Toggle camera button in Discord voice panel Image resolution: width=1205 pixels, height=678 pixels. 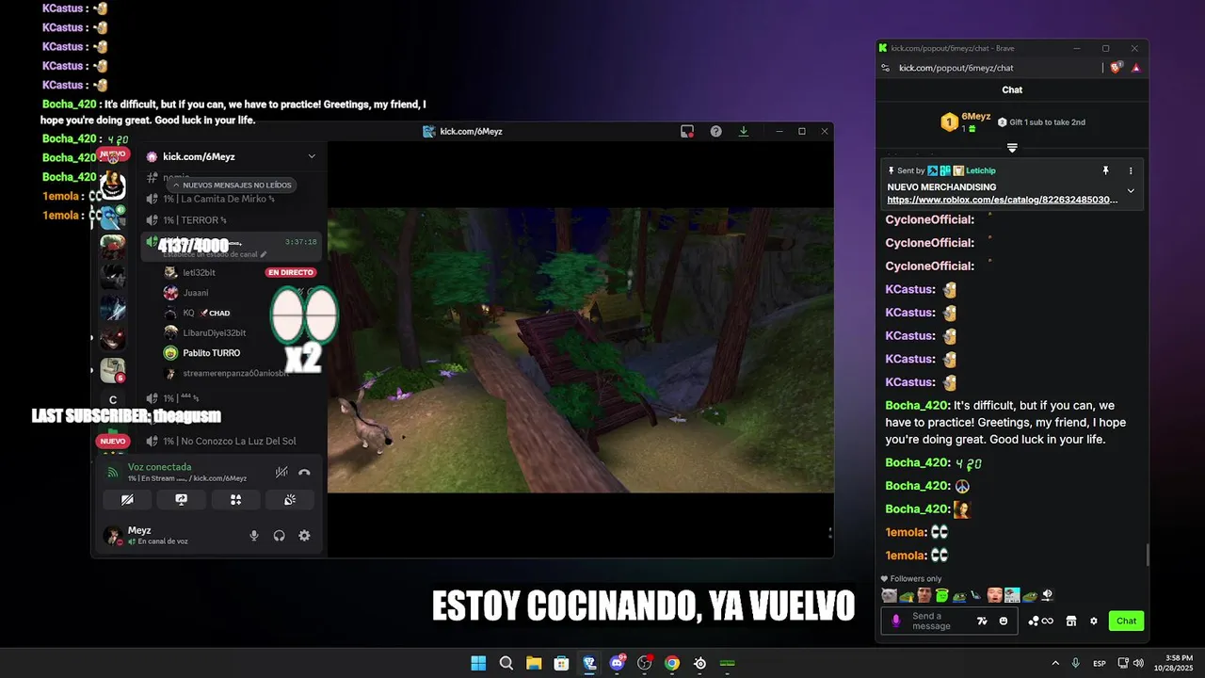click(x=127, y=500)
